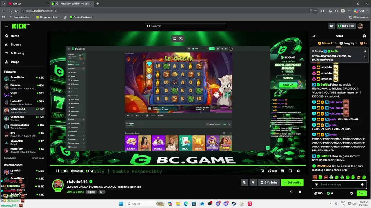Open Buladas channel in Following list
This screenshot has height=208, width=371.
point(24,87)
